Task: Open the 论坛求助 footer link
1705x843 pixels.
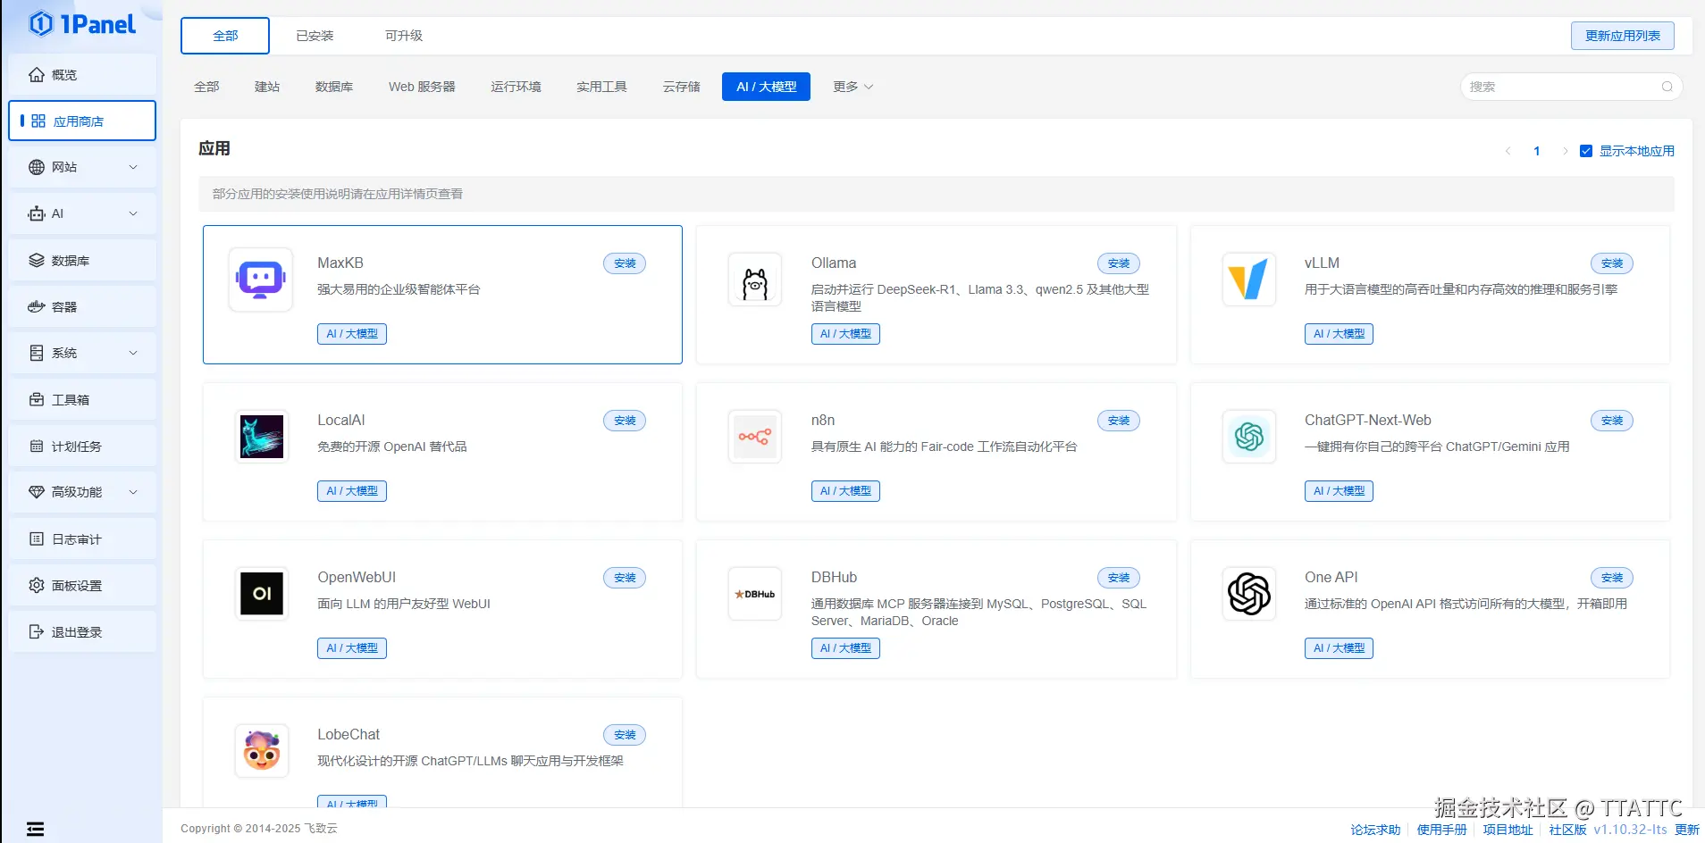Action: pyautogui.click(x=1375, y=830)
